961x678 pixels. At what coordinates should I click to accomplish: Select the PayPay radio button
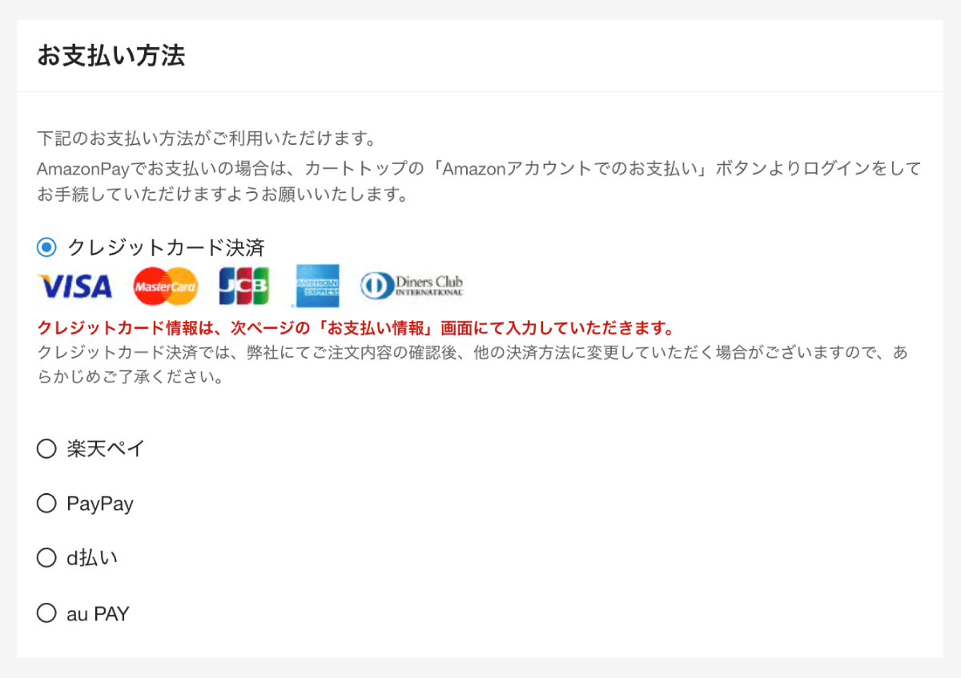coord(46,503)
